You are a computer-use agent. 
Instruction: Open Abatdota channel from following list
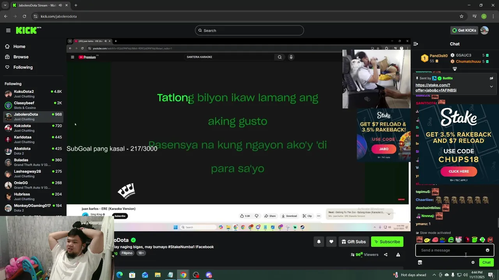(33, 150)
